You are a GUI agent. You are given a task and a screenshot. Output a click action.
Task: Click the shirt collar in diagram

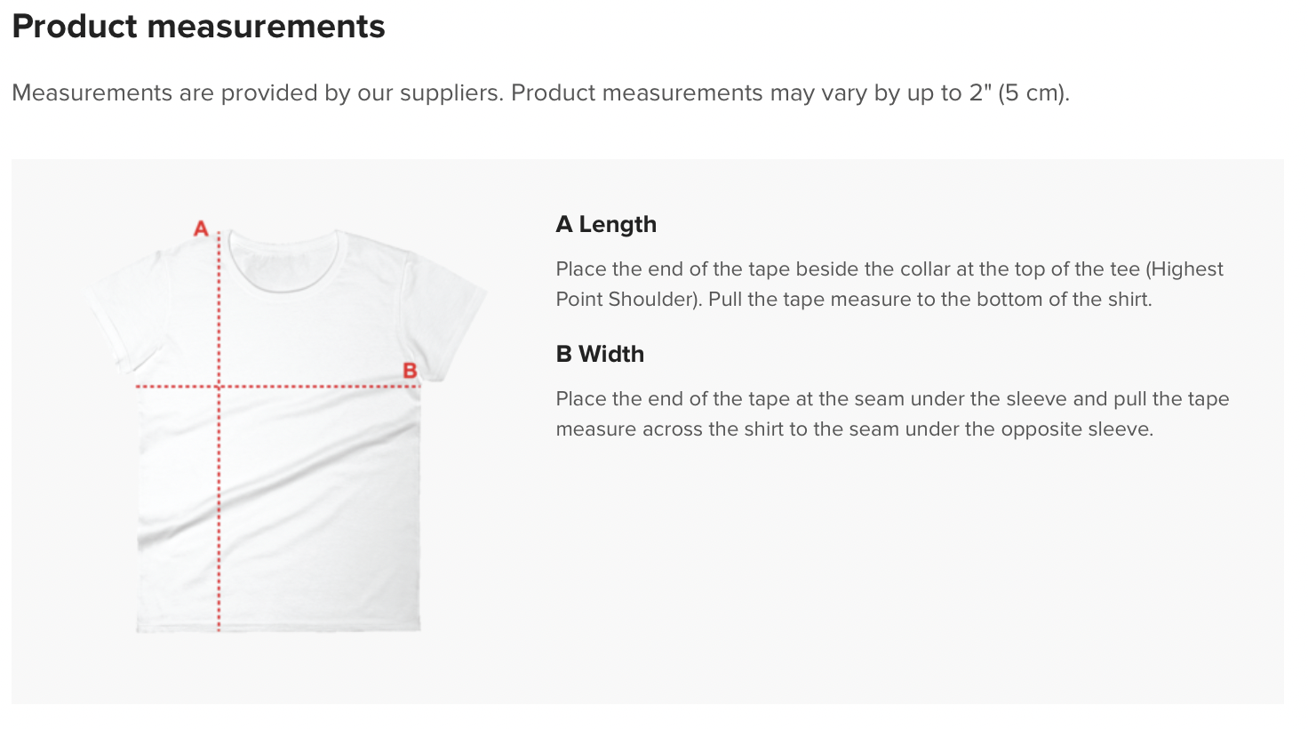[x=283, y=260]
